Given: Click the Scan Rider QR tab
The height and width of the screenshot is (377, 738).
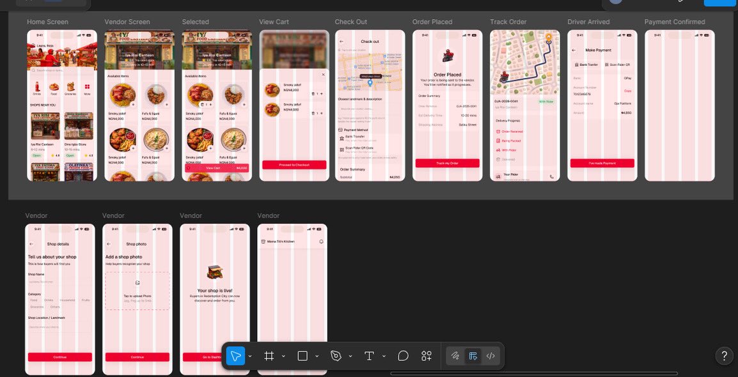Looking at the screenshot, I should 618,65.
